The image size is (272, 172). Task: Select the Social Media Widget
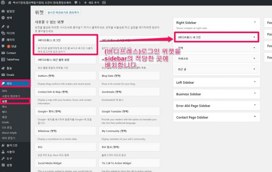[x=65, y=163]
